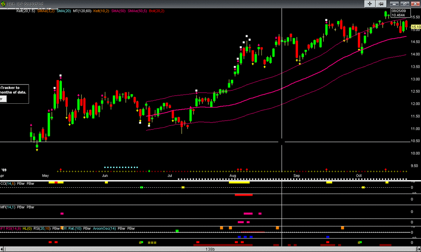This screenshot has width=421, height=252.
Task: Click the red signal bar below the CCI panel
Action: 243,195
